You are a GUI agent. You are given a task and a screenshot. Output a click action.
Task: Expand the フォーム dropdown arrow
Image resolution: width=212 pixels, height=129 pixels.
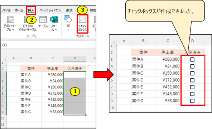pos(56,30)
